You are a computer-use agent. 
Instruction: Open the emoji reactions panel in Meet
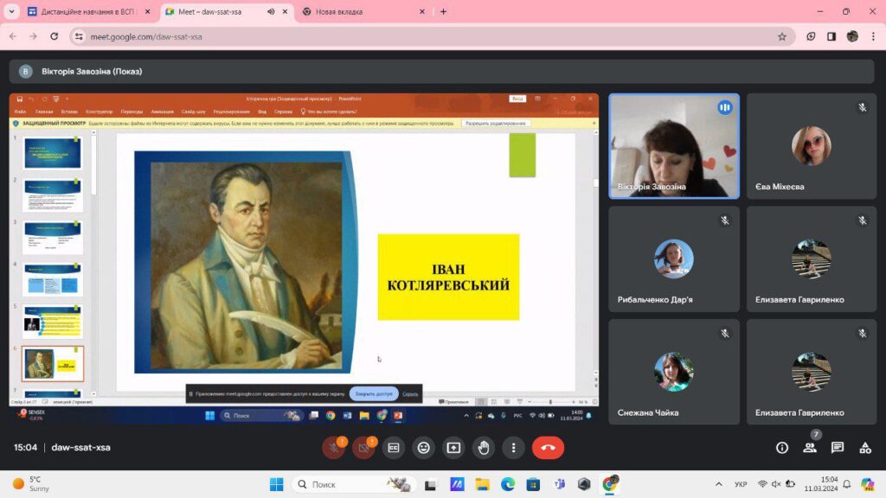click(423, 448)
